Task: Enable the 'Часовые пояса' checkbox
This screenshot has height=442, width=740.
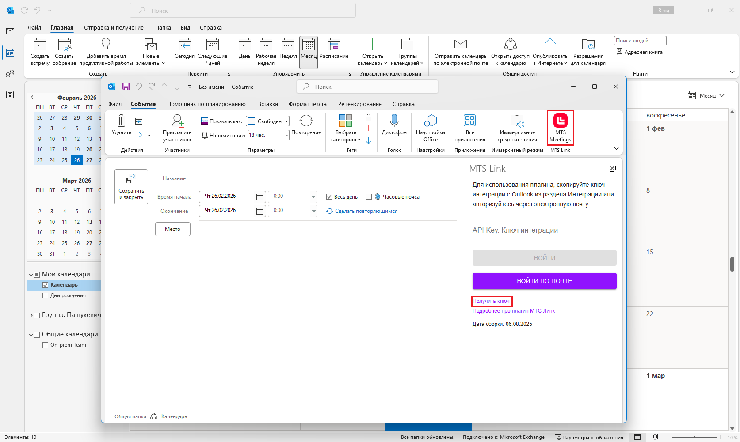Action: pyautogui.click(x=369, y=197)
